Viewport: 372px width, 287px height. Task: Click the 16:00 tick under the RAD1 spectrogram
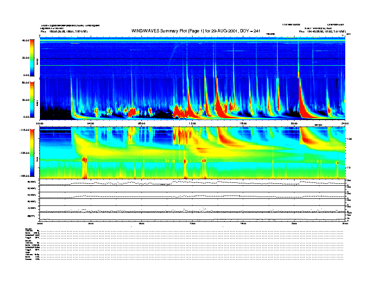pyautogui.click(x=243, y=123)
